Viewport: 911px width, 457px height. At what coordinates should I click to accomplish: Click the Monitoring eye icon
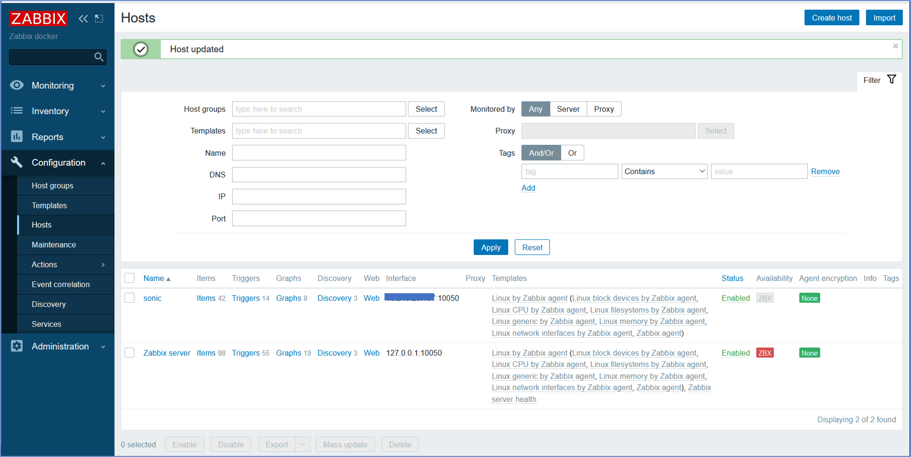17,85
